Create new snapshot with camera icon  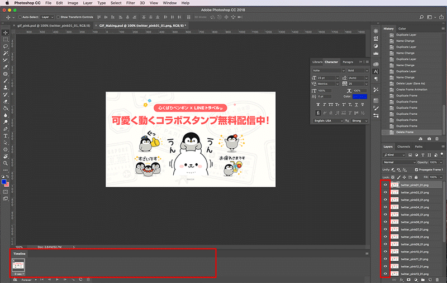click(x=429, y=139)
